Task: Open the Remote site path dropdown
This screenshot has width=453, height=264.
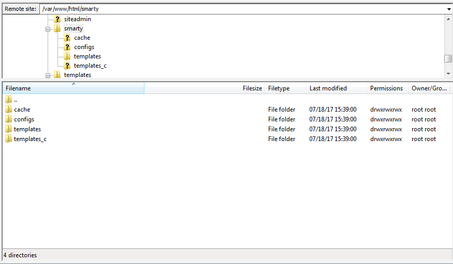Action: point(448,9)
